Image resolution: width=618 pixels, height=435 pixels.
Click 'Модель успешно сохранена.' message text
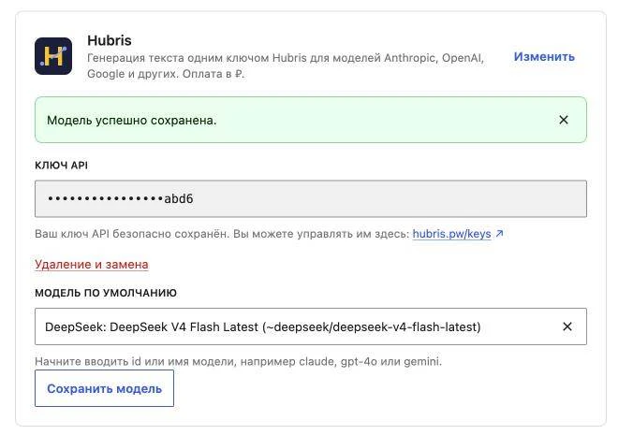(132, 120)
